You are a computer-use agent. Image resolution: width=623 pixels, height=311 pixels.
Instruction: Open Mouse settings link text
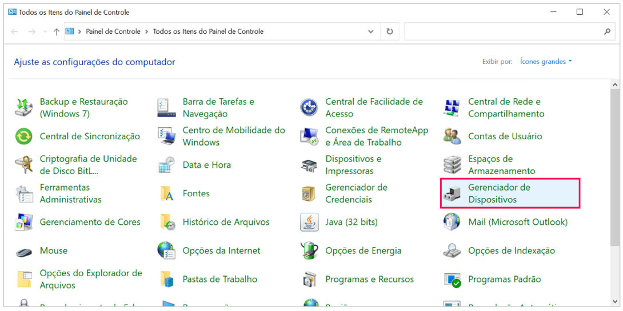tap(54, 251)
